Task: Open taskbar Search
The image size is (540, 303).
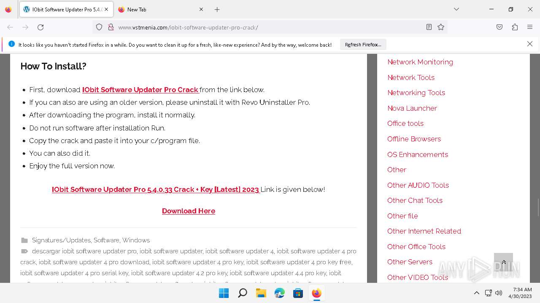Action: pyautogui.click(x=242, y=293)
